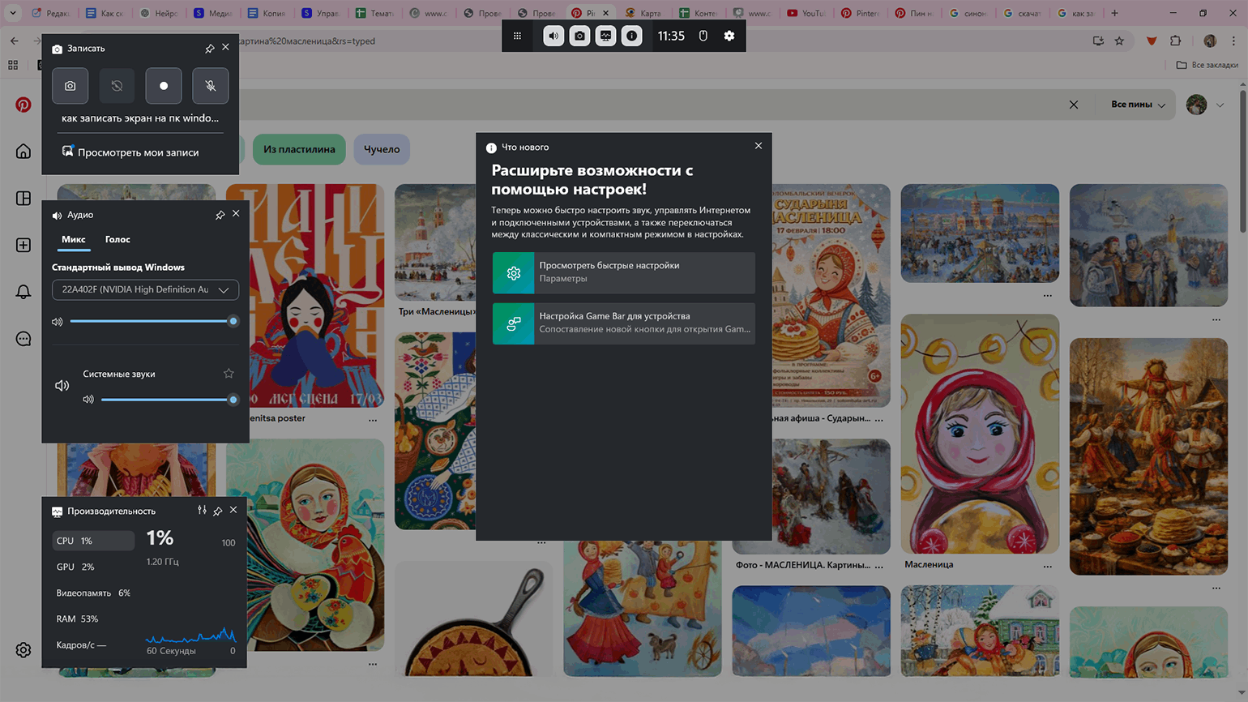Favorite Системные звуки with the star
The image size is (1248, 702).
coord(229,374)
